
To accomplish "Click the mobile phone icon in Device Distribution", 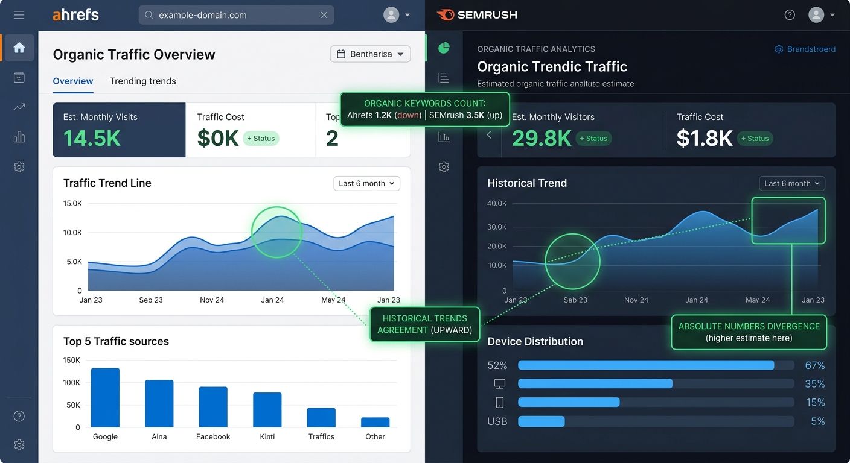I will [x=499, y=402].
